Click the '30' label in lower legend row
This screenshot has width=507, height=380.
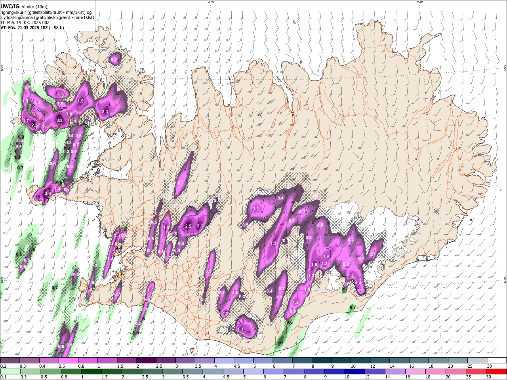(490, 377)
